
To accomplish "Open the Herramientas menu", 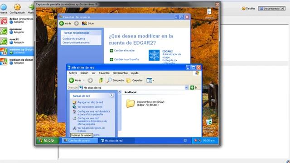I will 120,73.
